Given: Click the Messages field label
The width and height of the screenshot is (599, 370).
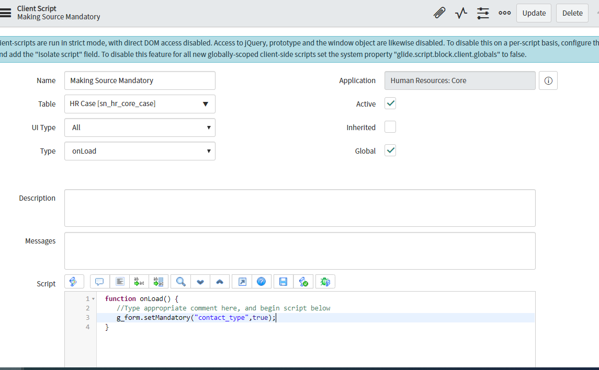Looking at the screenshot, I should [40, 241].
